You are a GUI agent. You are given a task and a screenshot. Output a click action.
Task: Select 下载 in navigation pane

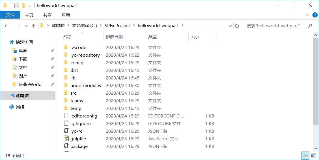(x=23, y=59)
